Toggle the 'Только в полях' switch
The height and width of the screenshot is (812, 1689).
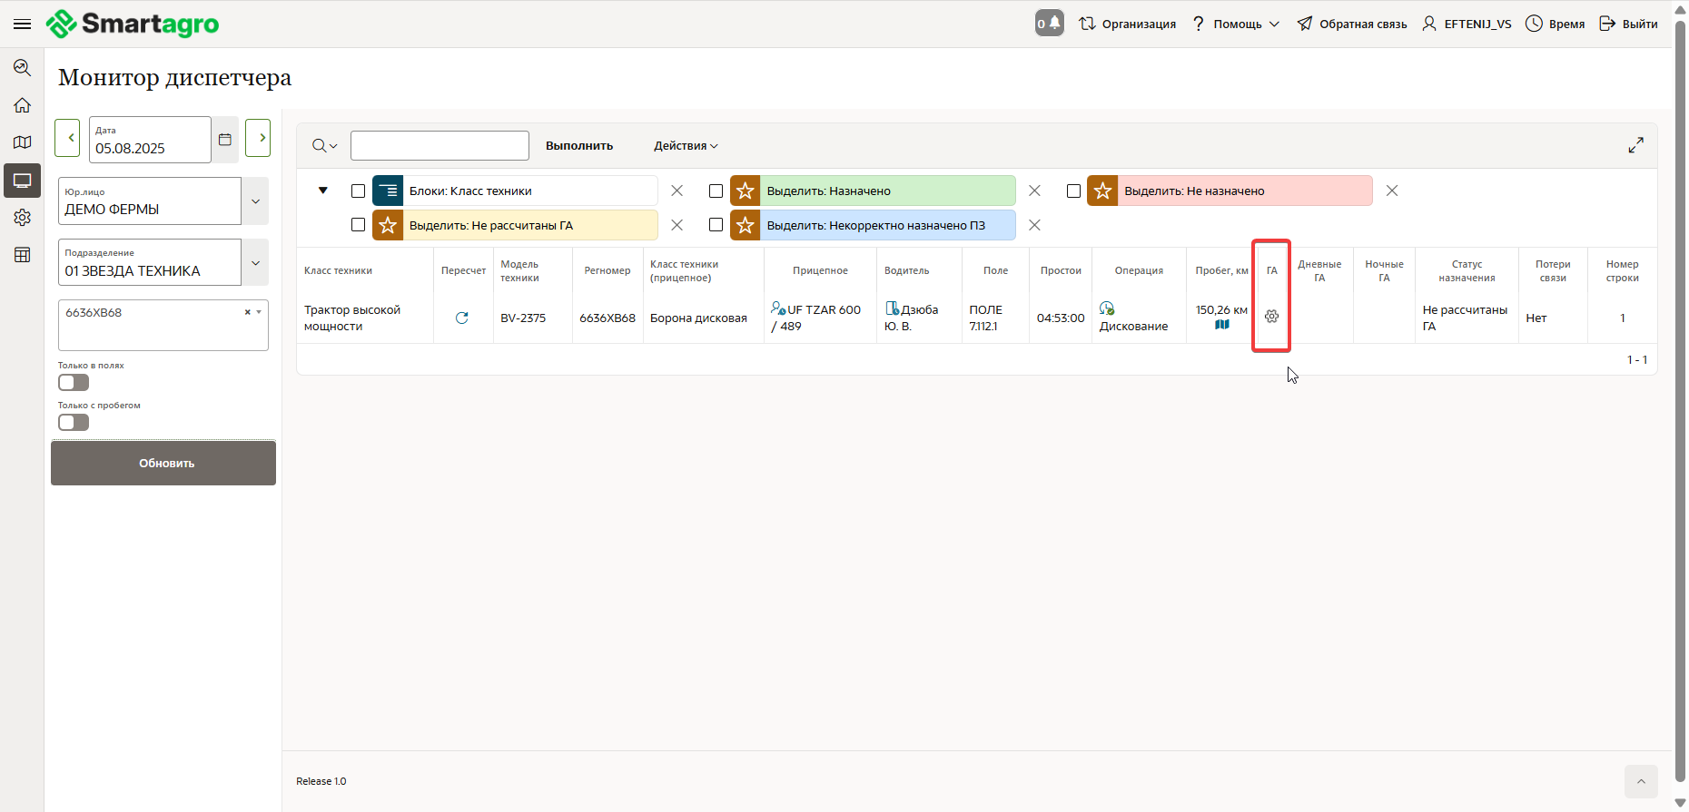coord(74,383)
